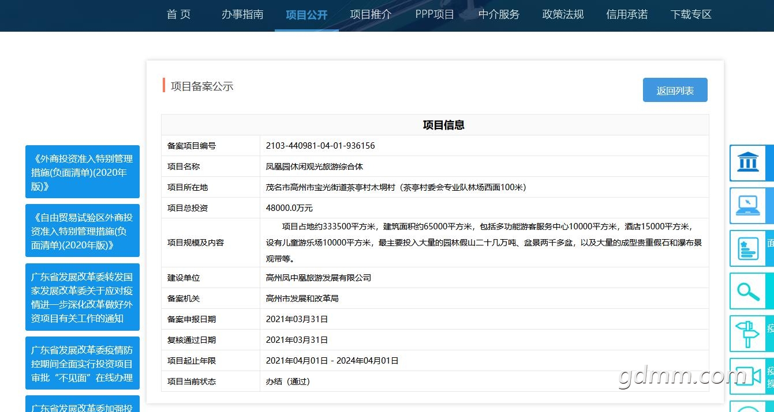The width and height of the screenshot is (774, 412).
Task: Open 自由贸易试验区外商投资准入 sidebar link
Action: (83, 230)
